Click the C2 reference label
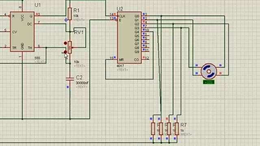260x146 pixels. (x=79, y=77)
